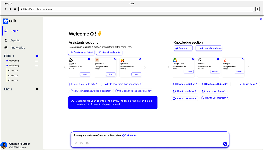The height and width of the screenshot is (151, 264).
Task: Click See all assistants button
Action: point(109,52)
